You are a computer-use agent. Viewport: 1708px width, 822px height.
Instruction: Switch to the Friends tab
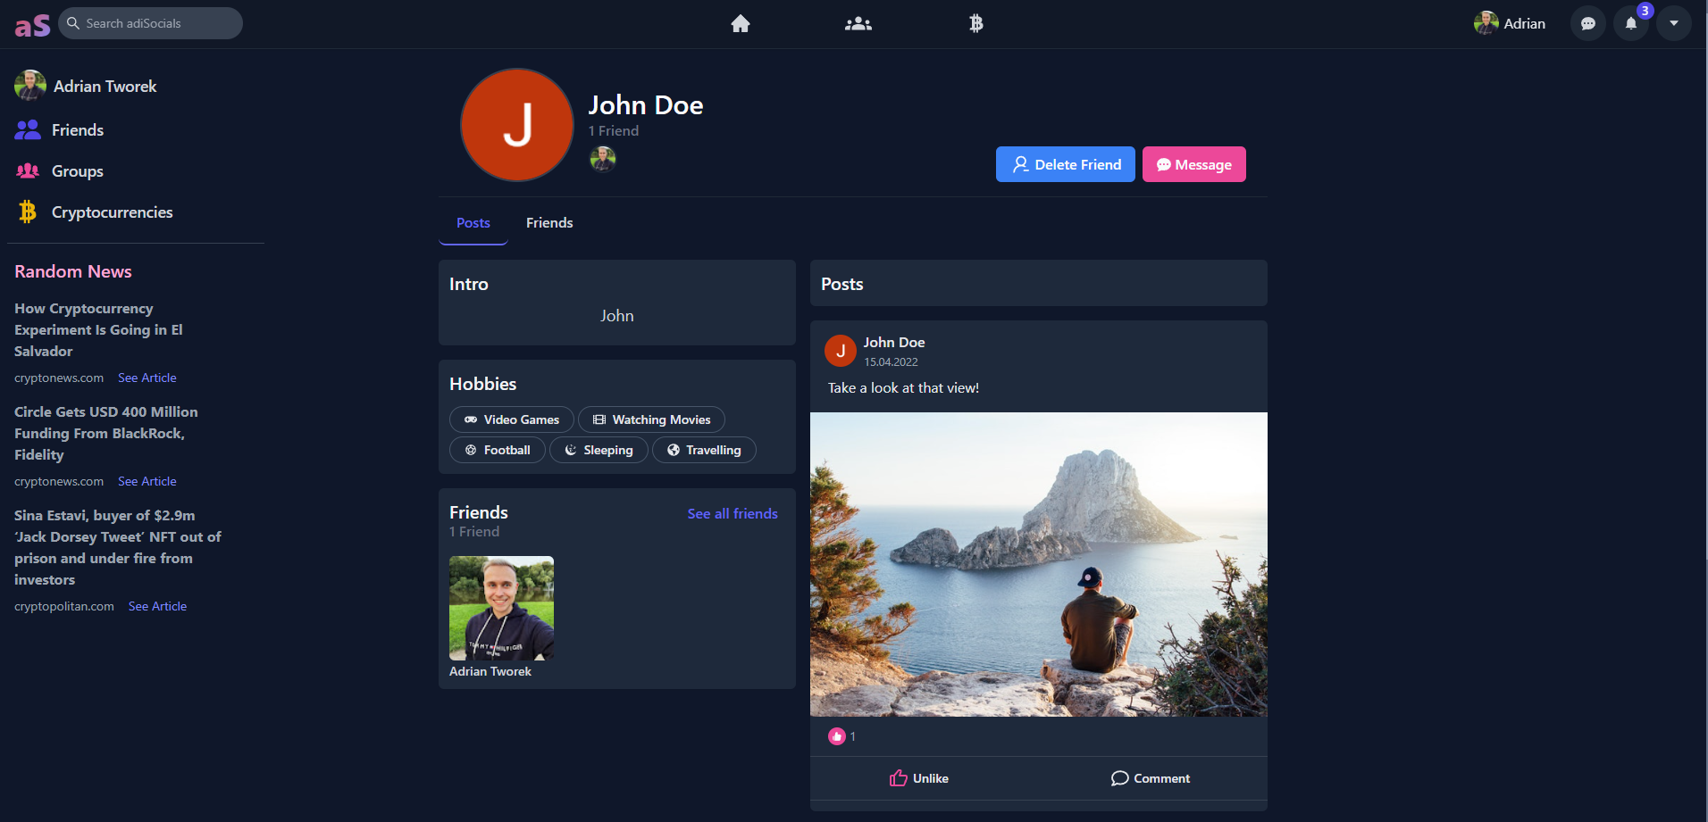pyautogui.click(x=549, y=223)
